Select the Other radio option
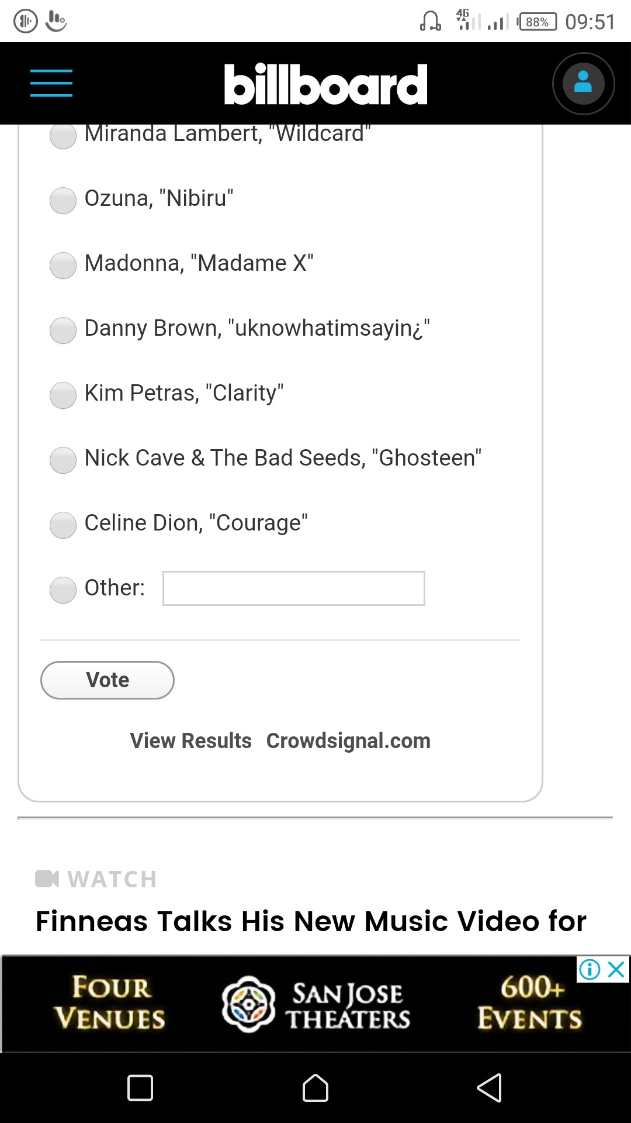Viewport: 631px width, 1123px height. click(63, 590)
